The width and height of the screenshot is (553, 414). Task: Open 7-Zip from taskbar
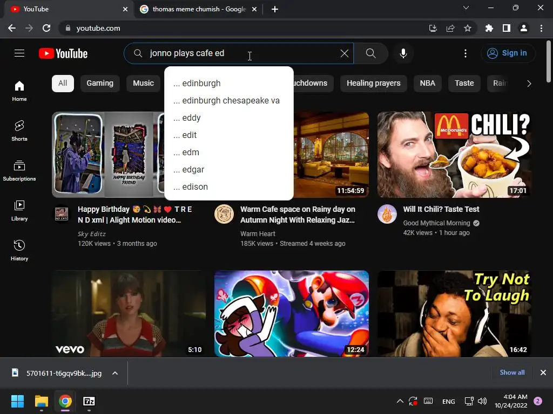coord(89,401)
